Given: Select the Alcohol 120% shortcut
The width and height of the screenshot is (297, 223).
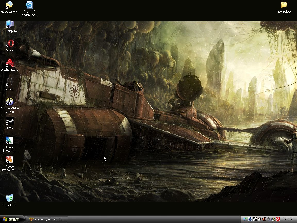Looking at the screenshot, I should pyautogui.click(x=10, y=65).
